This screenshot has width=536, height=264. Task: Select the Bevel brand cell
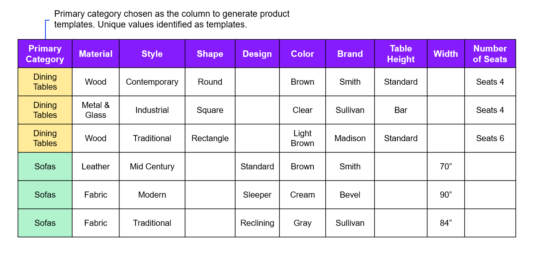tap(350, 195)
